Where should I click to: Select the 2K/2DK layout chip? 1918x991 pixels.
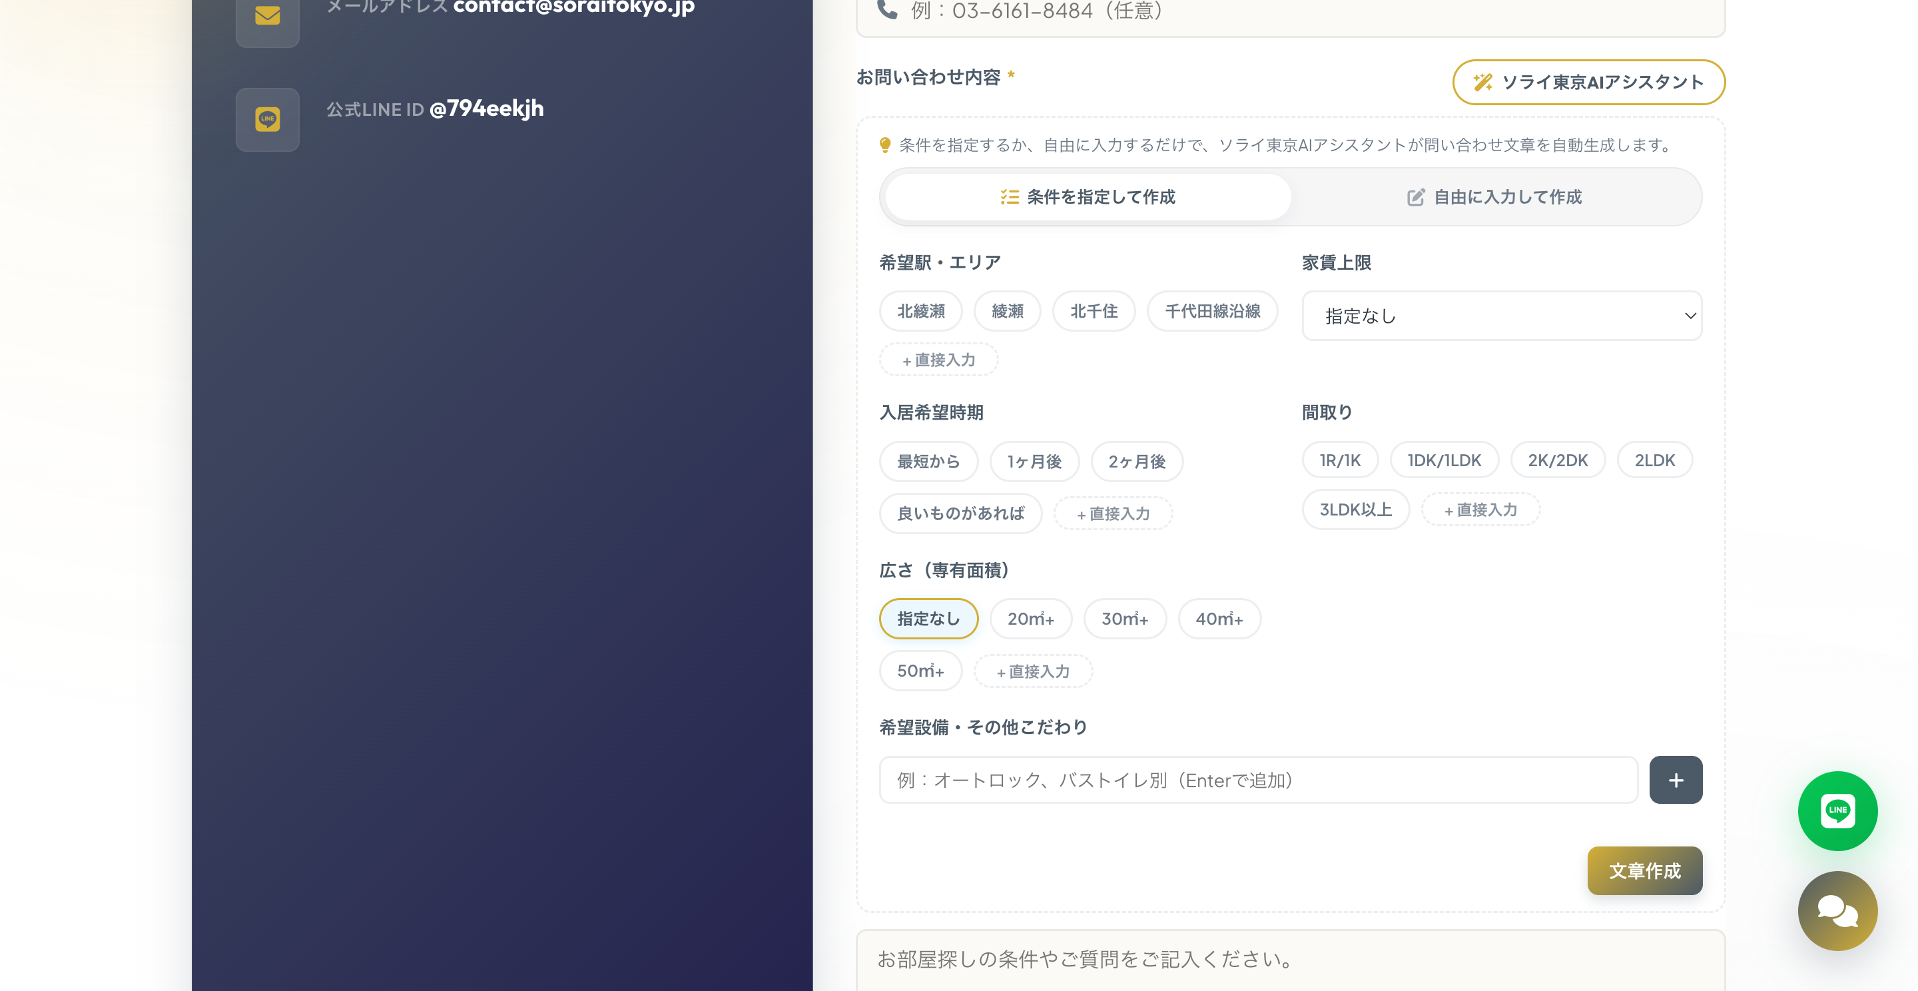click(x=1557, y=460)
